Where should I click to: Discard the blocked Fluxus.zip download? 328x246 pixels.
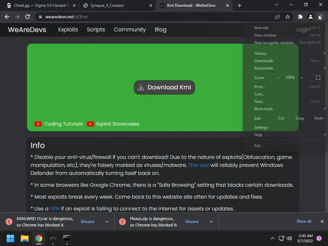point(192,222)
